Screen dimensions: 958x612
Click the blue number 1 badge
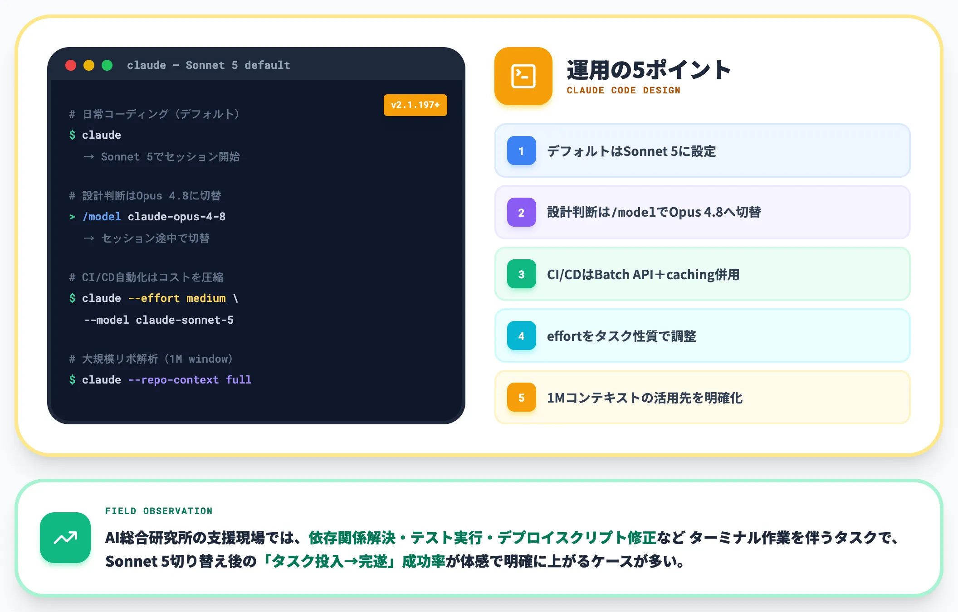(521, 151)
